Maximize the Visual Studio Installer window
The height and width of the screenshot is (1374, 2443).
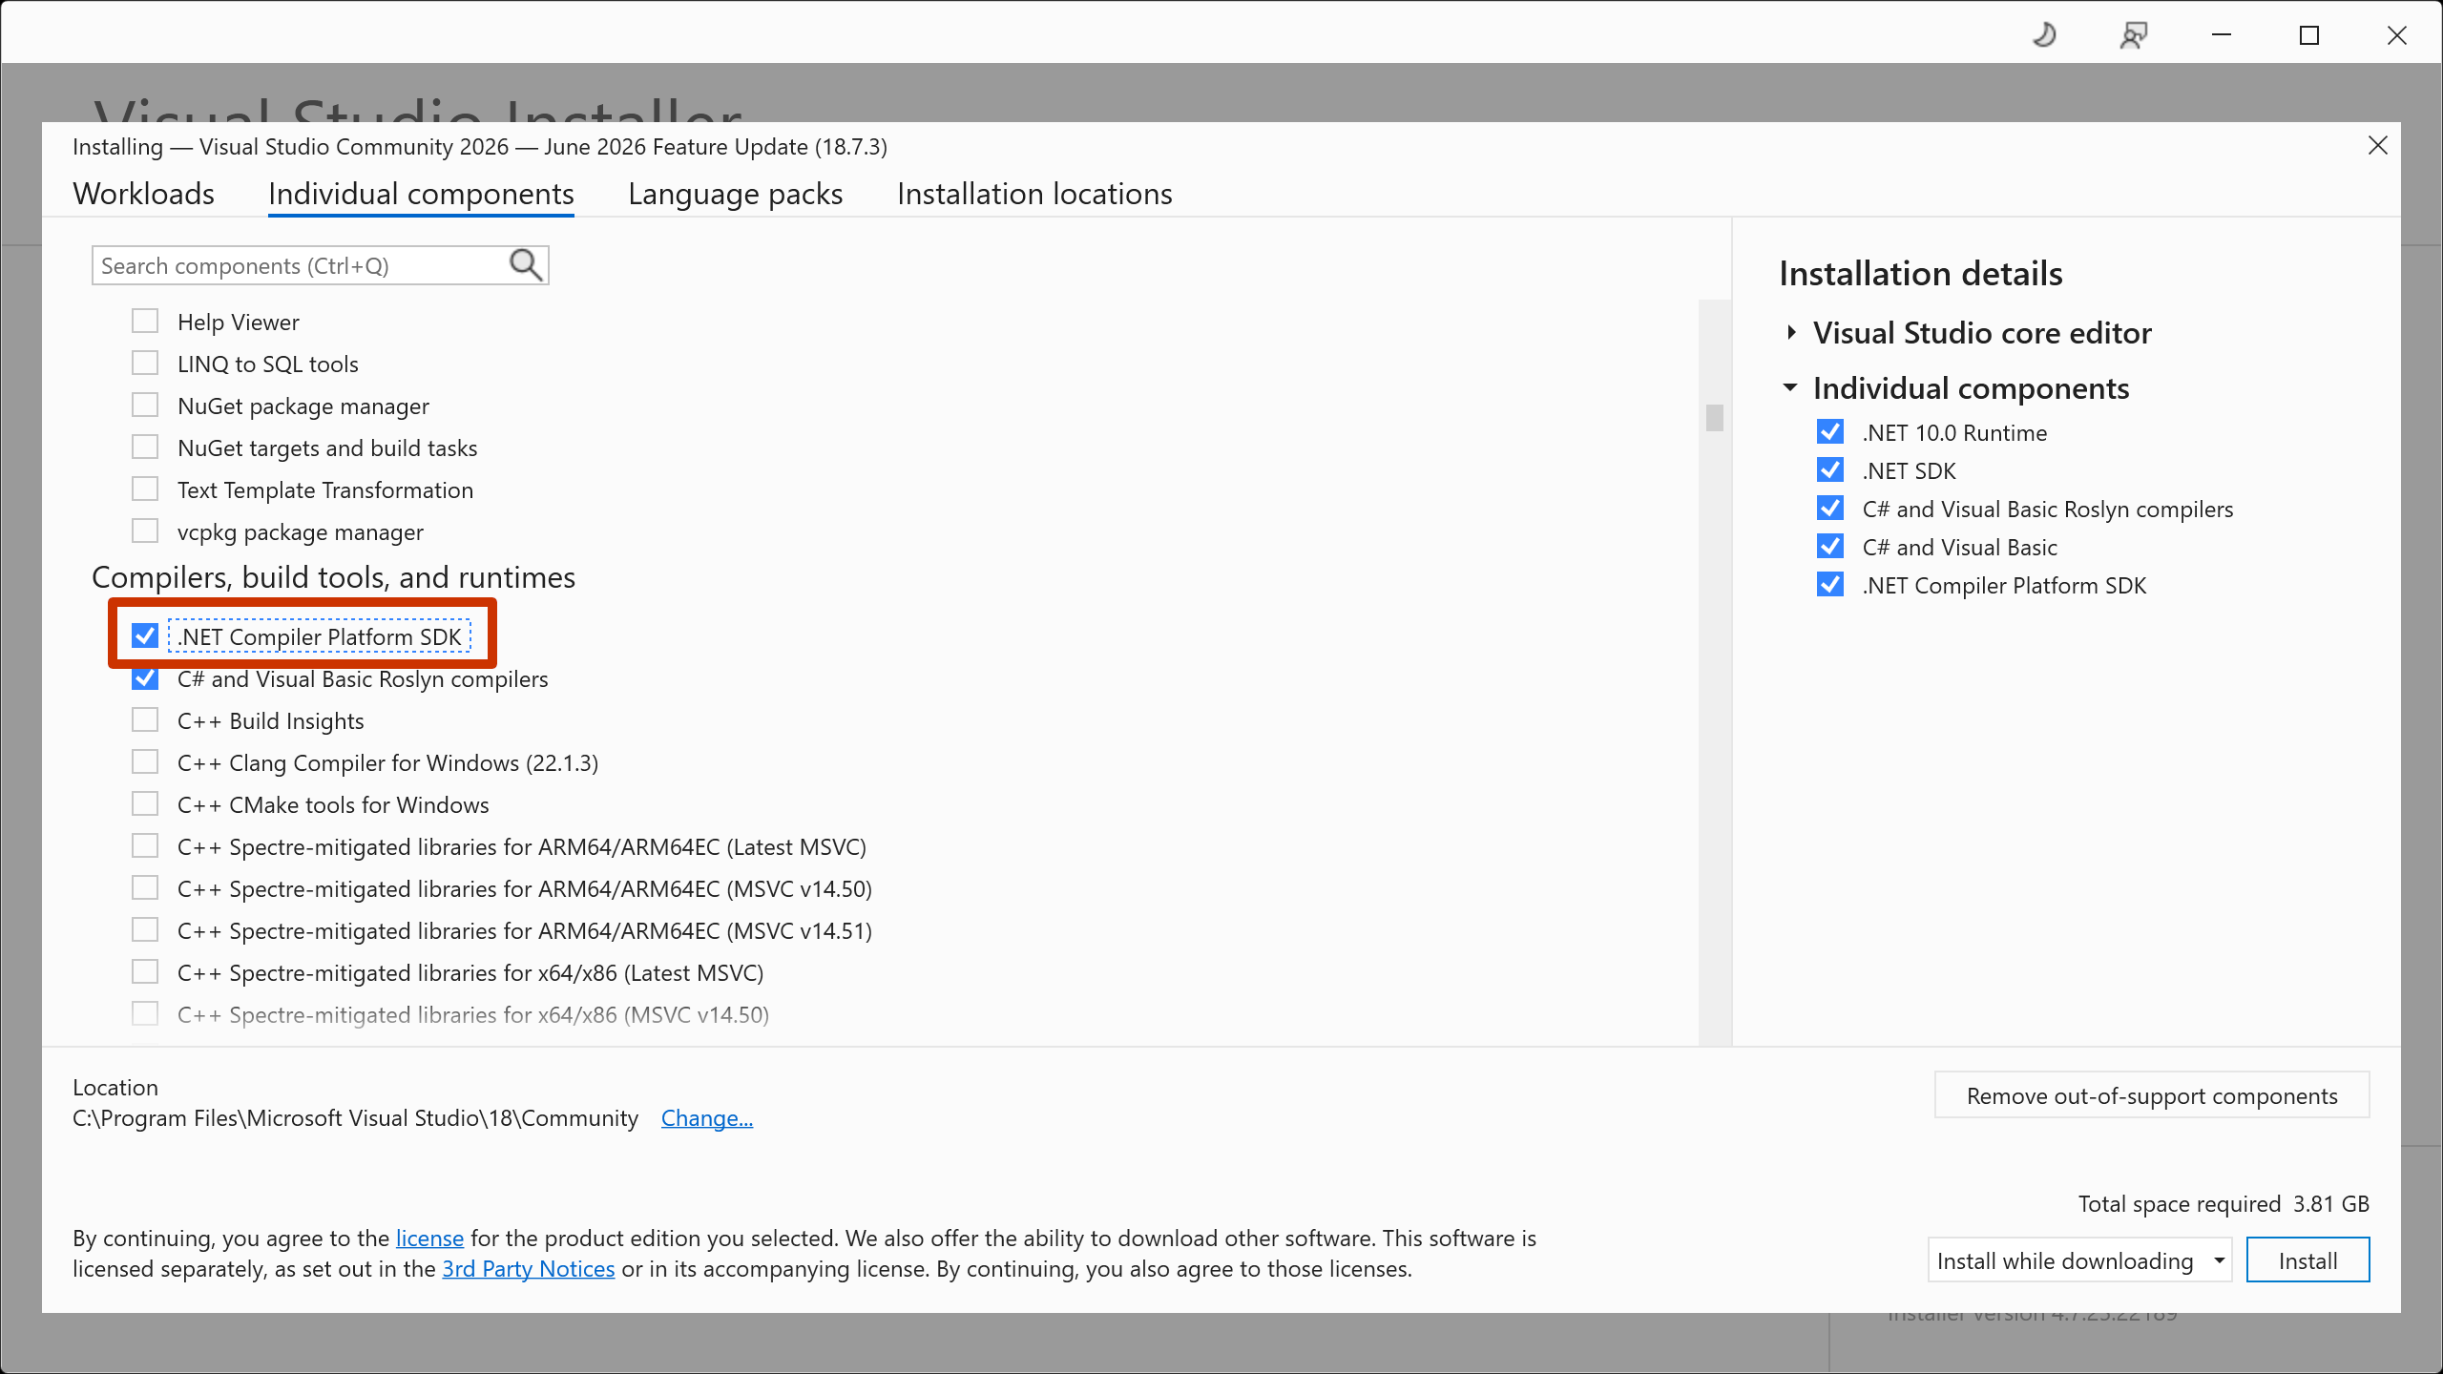tap(2309, 35)
